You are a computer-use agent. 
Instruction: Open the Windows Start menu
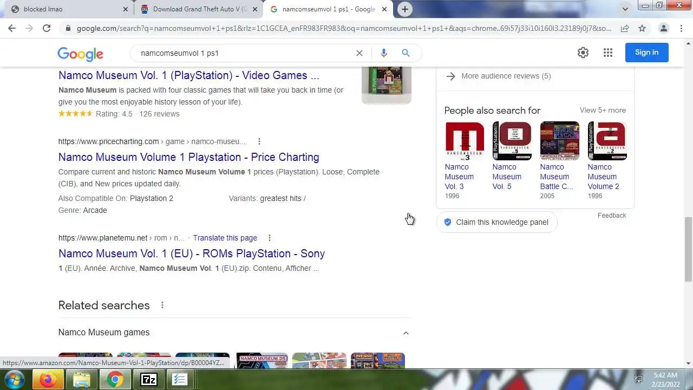pyautogui.click(x=15, y=380)
